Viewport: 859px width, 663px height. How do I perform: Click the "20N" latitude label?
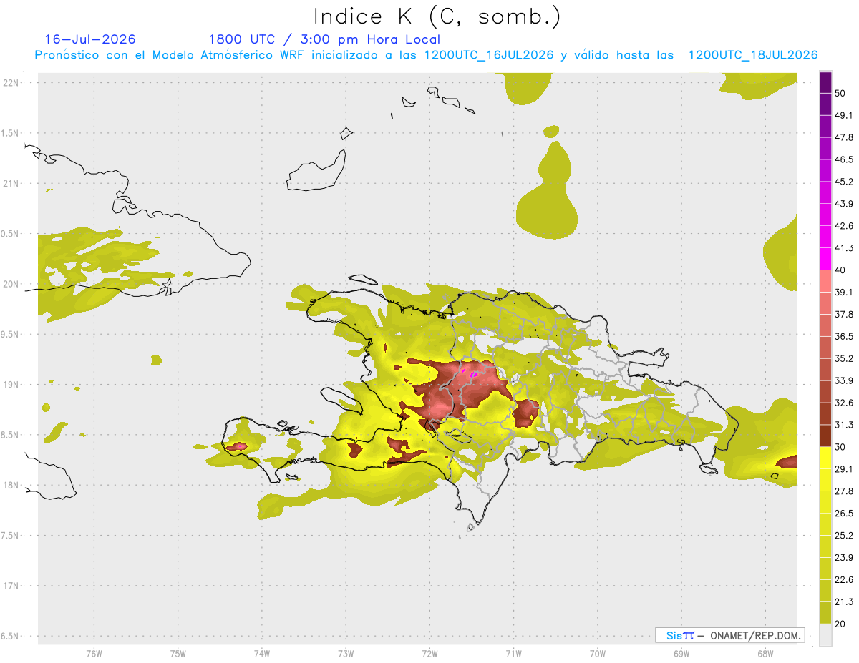12,284
